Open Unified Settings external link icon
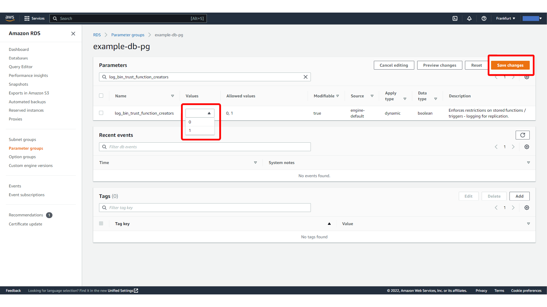 pyautogui.click(x=136, y=291)
